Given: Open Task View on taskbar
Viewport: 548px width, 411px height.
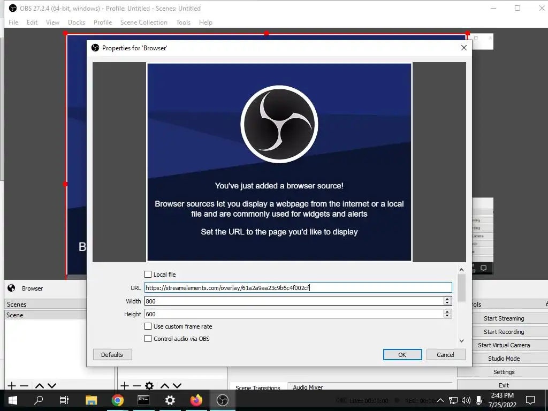Looking at the screenshot, I should (x=64, y=400).
